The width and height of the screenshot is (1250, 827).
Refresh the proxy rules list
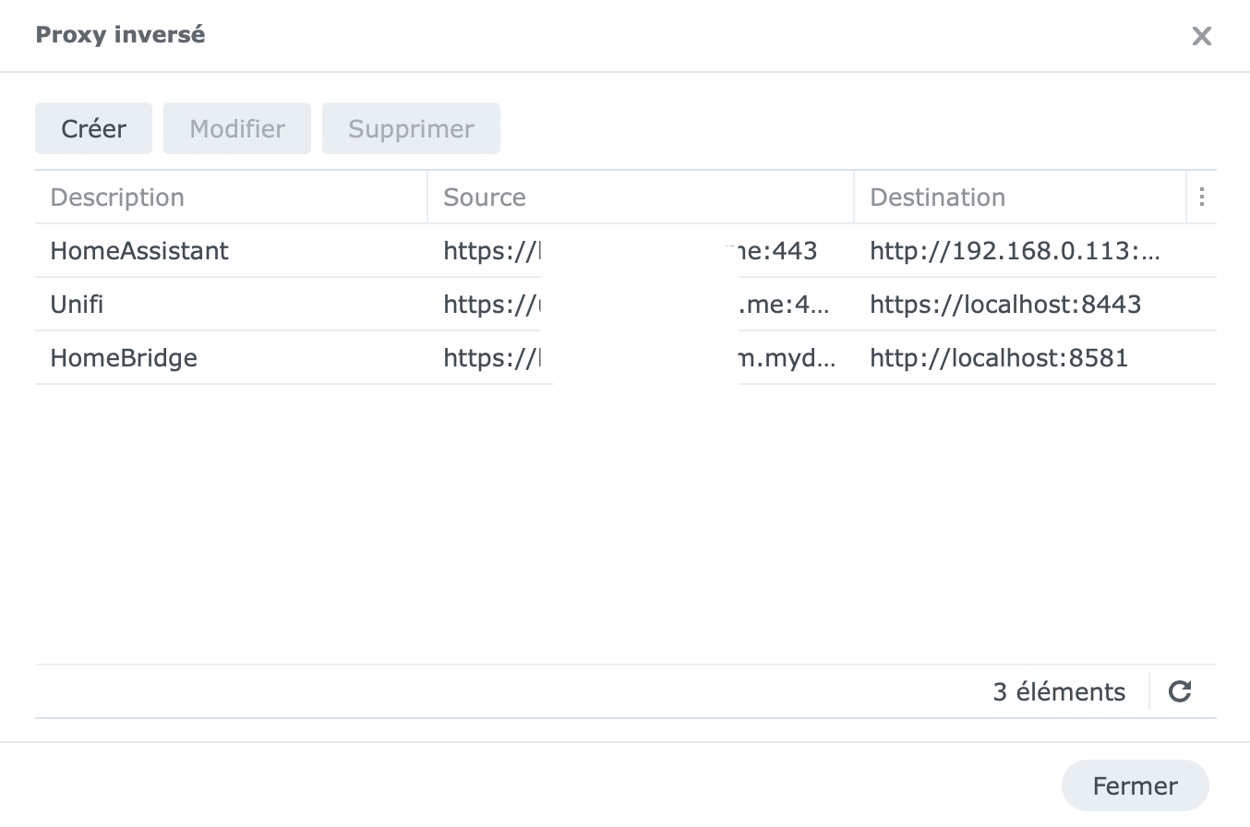(1180, 691)
